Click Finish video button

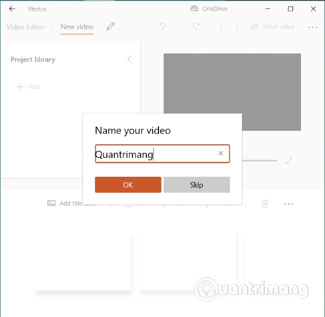272,26
